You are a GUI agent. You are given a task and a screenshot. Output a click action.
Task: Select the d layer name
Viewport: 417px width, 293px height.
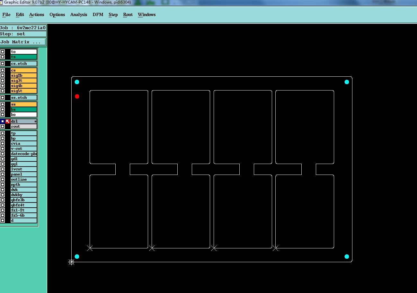tap(24, 220)
